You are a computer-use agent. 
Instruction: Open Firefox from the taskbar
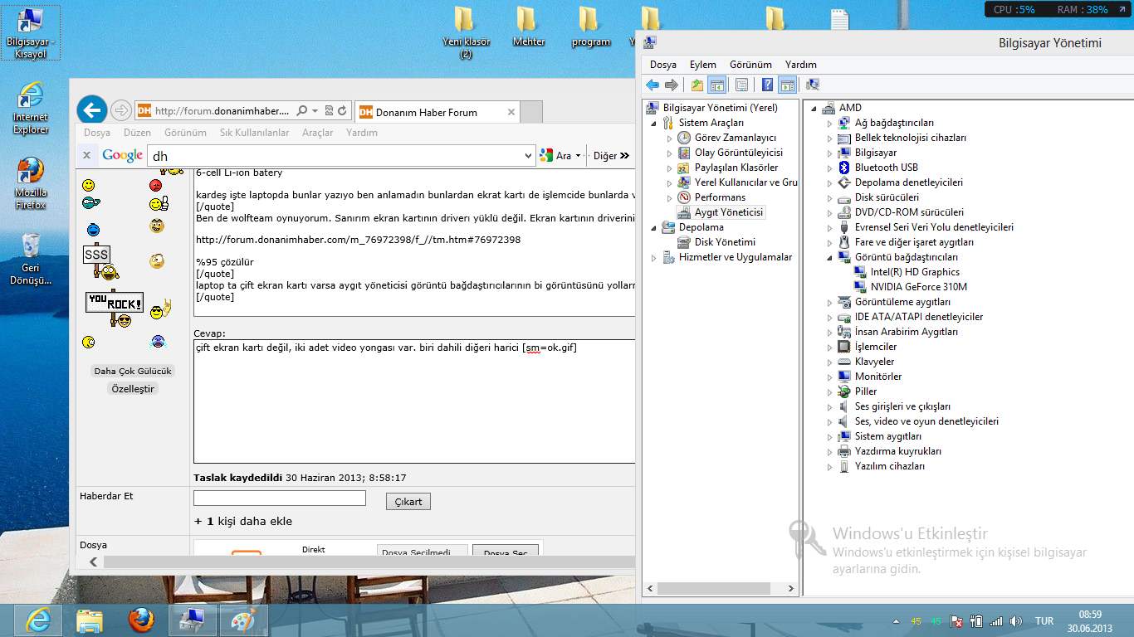click(141, 620)
